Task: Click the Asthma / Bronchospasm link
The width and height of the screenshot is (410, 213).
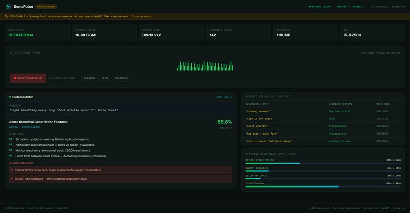Action: [24, 127]
